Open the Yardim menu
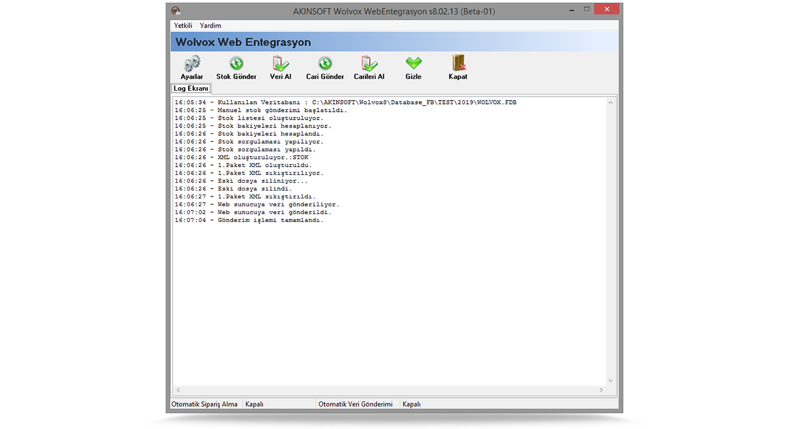Viewport: 789px width, 429px height. tap(210, 26)
